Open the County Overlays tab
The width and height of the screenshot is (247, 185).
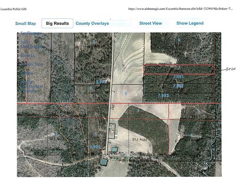click(92, 24)
